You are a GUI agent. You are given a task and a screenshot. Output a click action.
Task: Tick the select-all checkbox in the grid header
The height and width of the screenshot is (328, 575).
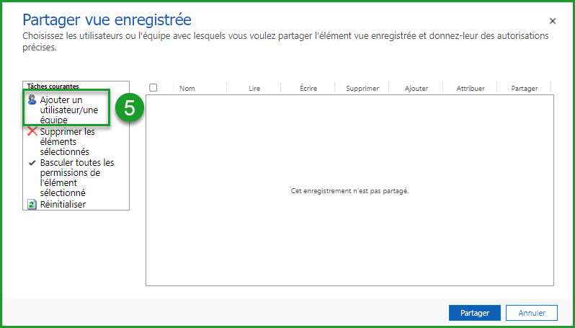pos(153,87)
